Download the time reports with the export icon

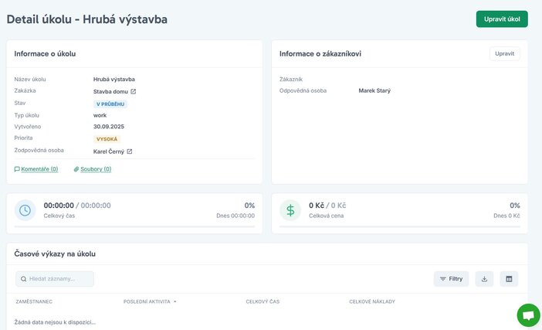coord(484,279)
